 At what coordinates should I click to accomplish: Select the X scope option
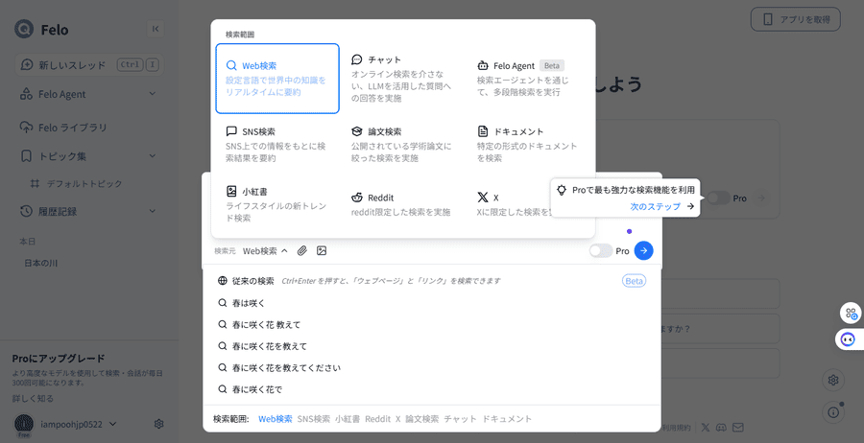512,204
